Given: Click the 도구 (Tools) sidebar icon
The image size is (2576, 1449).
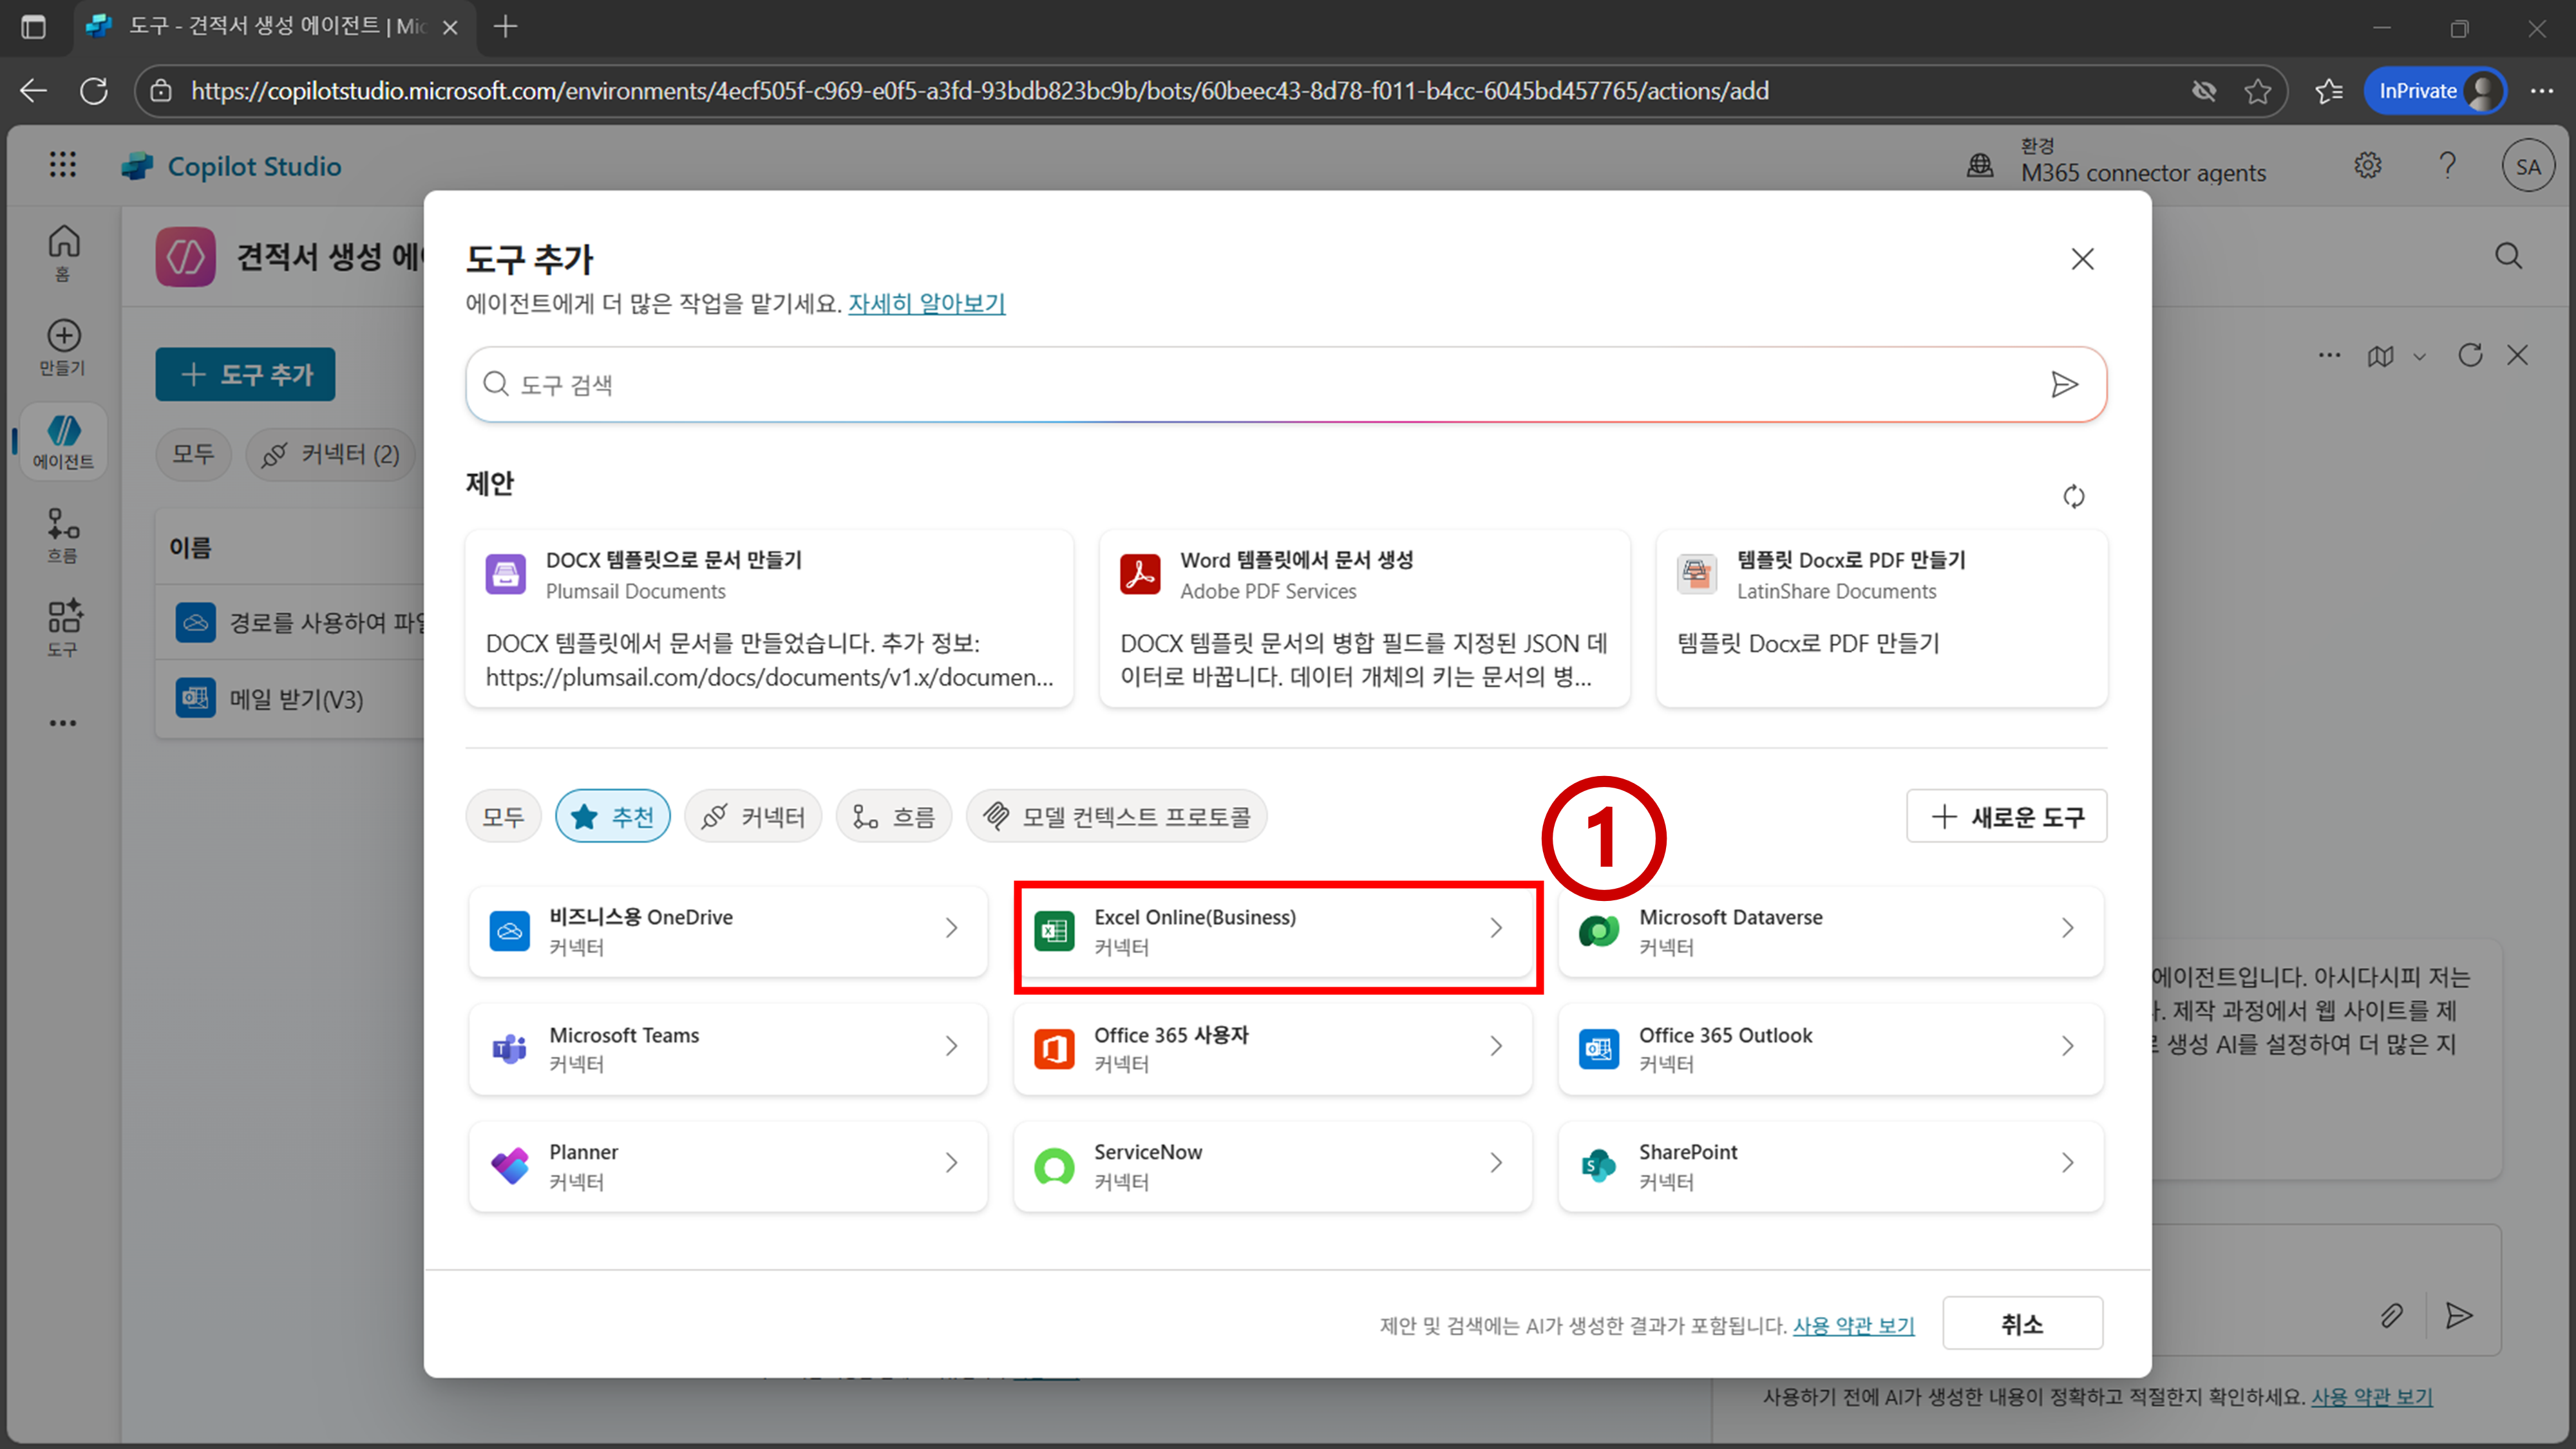Looking at the screenshot, I should pyautogui.click(x=63, y=627).
